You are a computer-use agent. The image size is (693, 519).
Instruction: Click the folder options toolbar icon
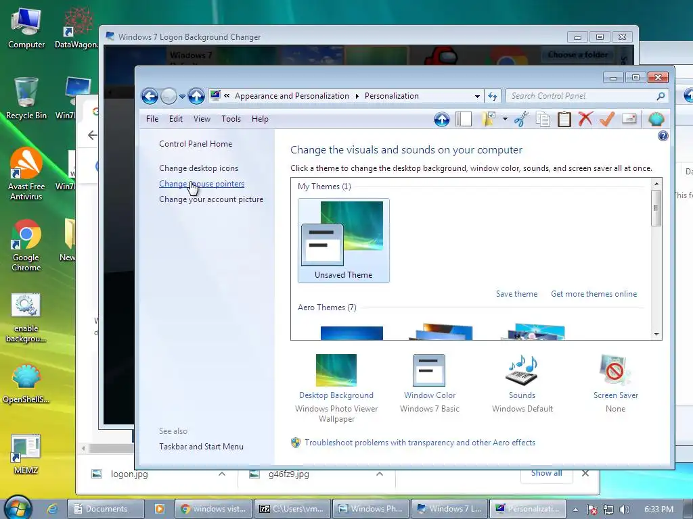tap(489, 119)
